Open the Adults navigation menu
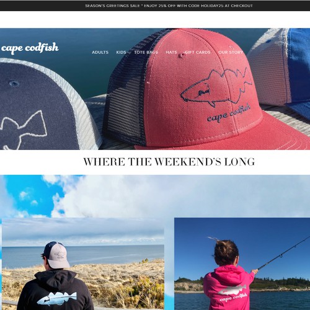310x310 pixels. (x=100, y=52)
